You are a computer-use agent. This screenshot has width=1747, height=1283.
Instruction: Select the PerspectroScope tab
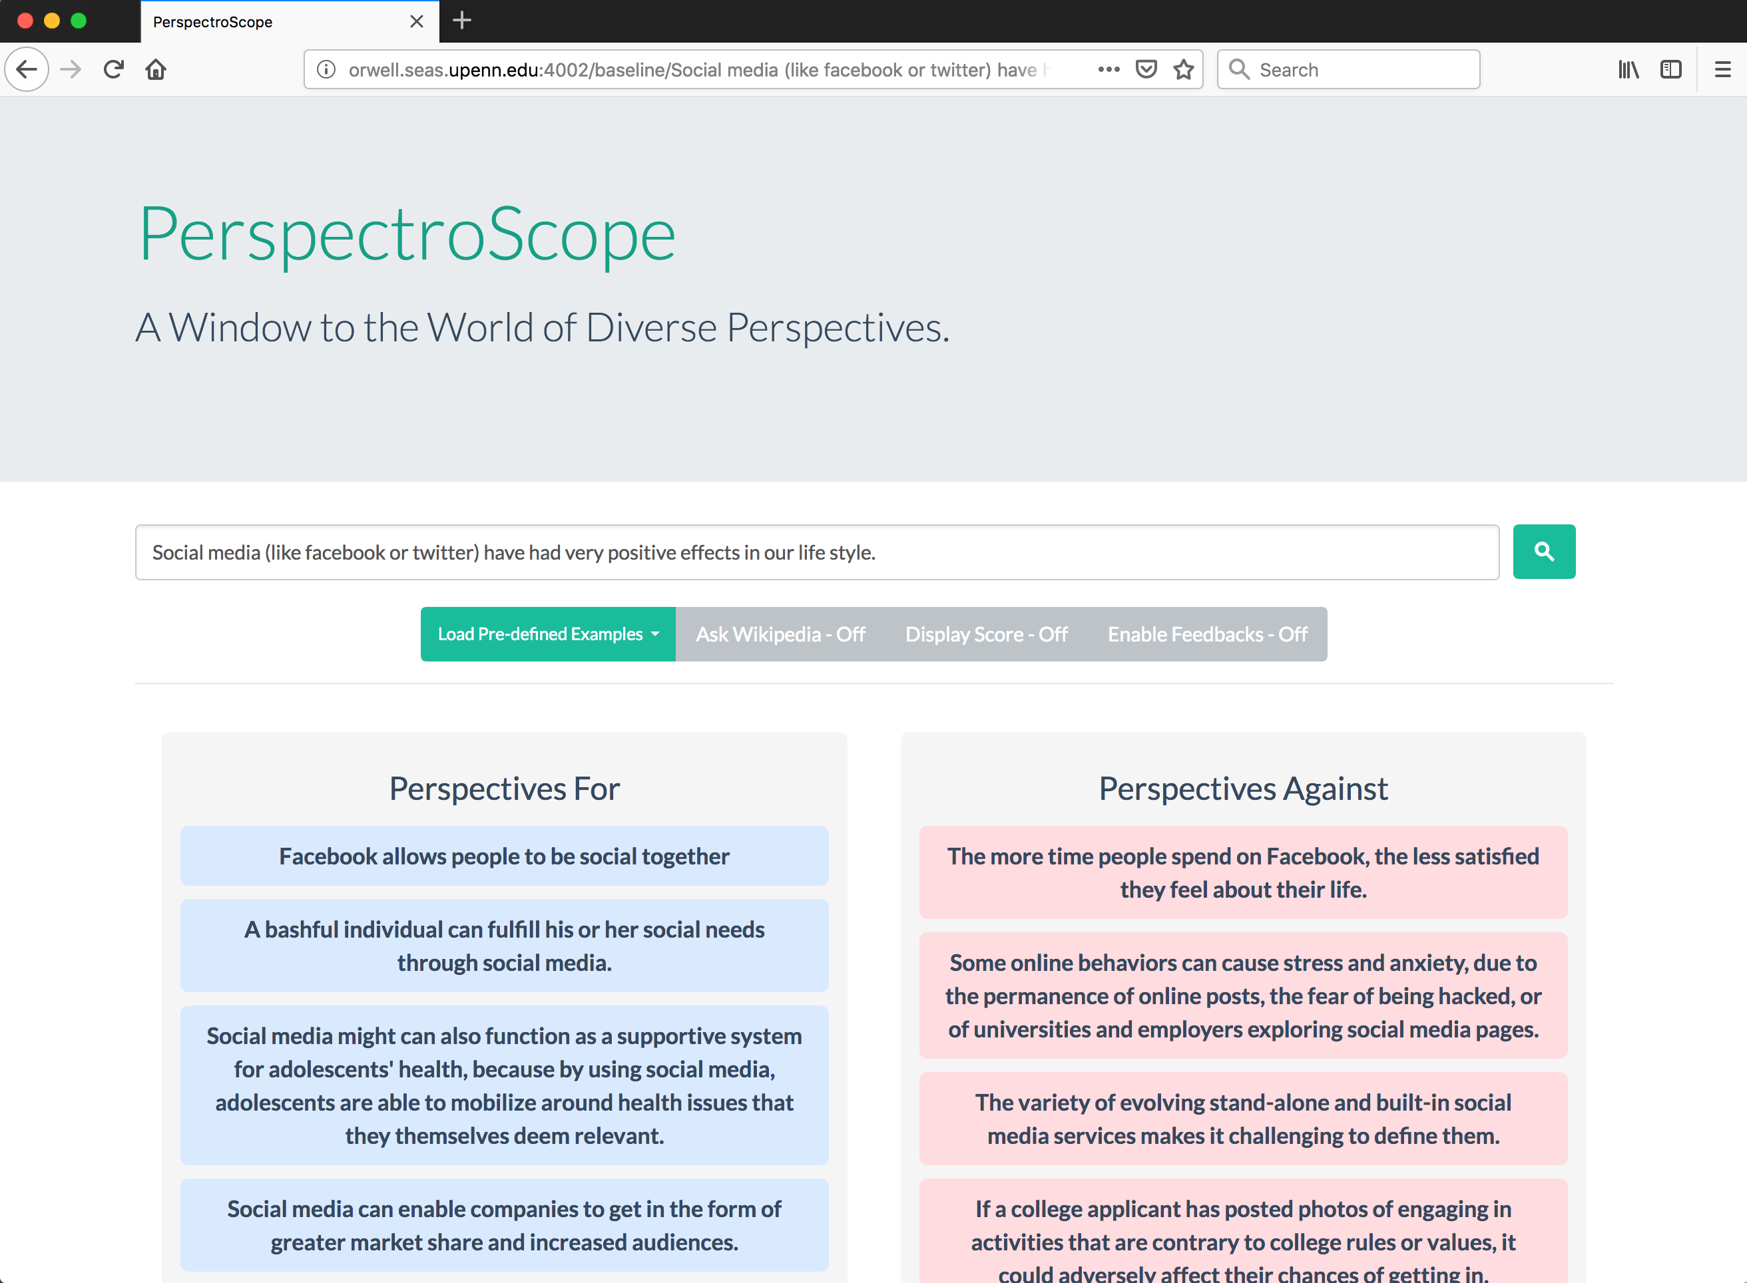click(x=290, y=21)
